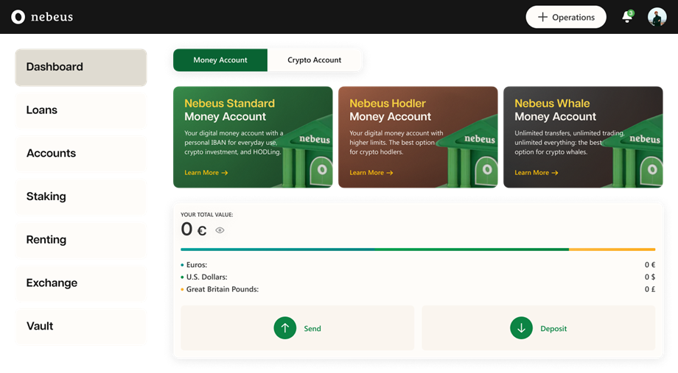Open Loans in the sidebar
This screenshot has width=678, height=373.
coord(81,110)
